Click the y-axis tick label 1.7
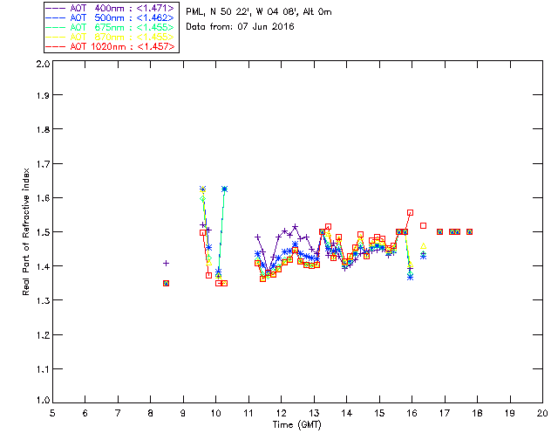The width and height of the screenshot is (558, 447). (x=43, y=164)
